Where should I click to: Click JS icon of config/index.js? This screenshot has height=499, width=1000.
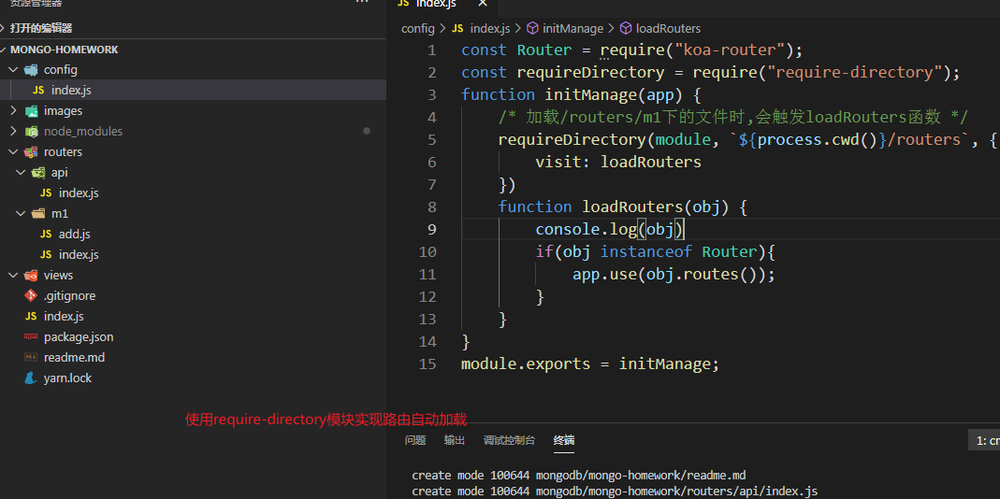point(38,91)
